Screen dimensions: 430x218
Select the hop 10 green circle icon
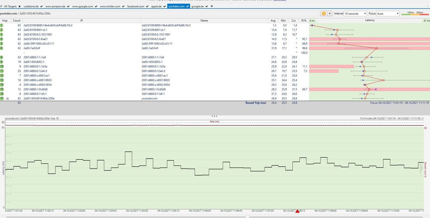(x=2, y=66)
